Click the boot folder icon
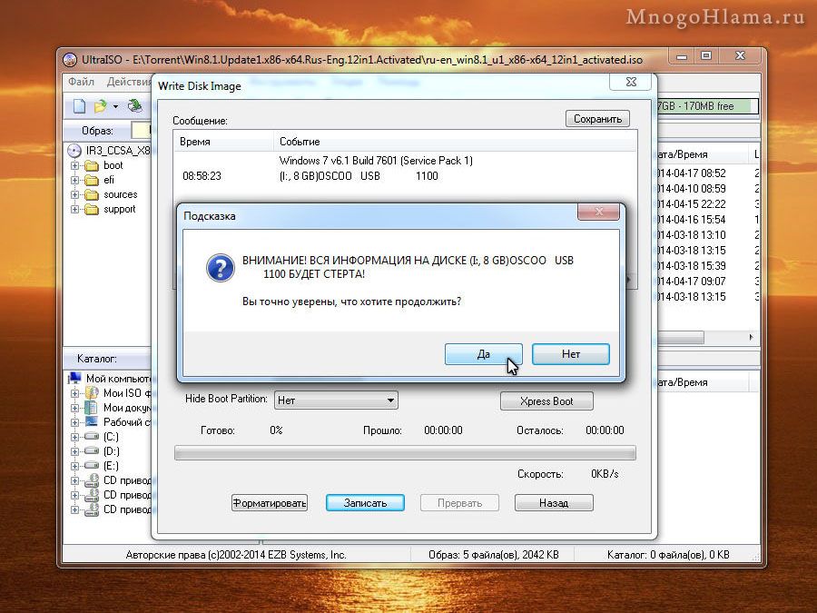Screen dimensions: 817x613 coord(91,165)
